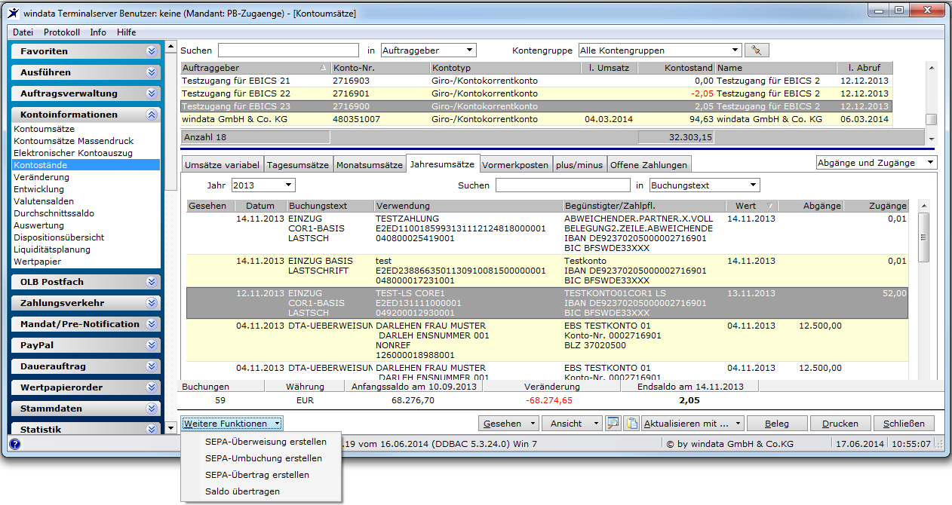Open the Abgänge und Zugänge dropdown
Viewport: 952px width, 505px height.
[x=877, y=163]
